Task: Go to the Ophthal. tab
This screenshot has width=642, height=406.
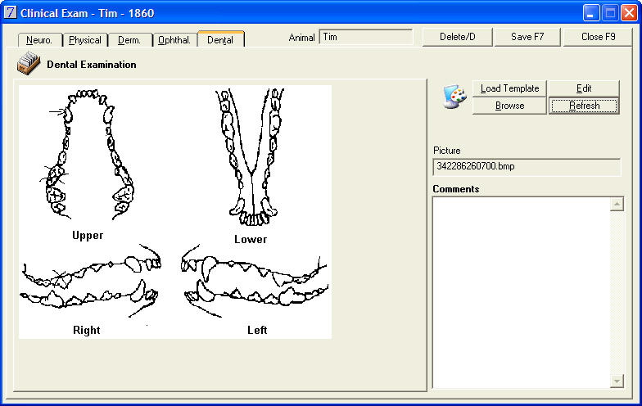Action: coord(174,40)
